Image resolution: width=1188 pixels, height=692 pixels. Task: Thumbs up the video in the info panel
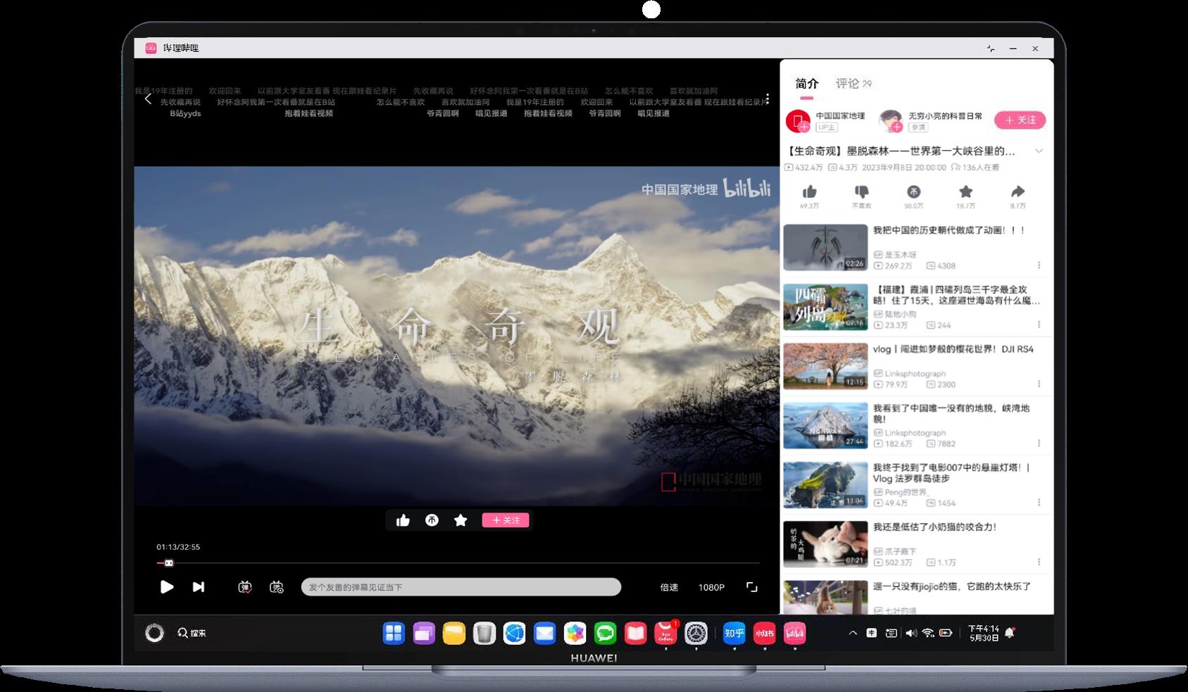click(x=809, y=191)
